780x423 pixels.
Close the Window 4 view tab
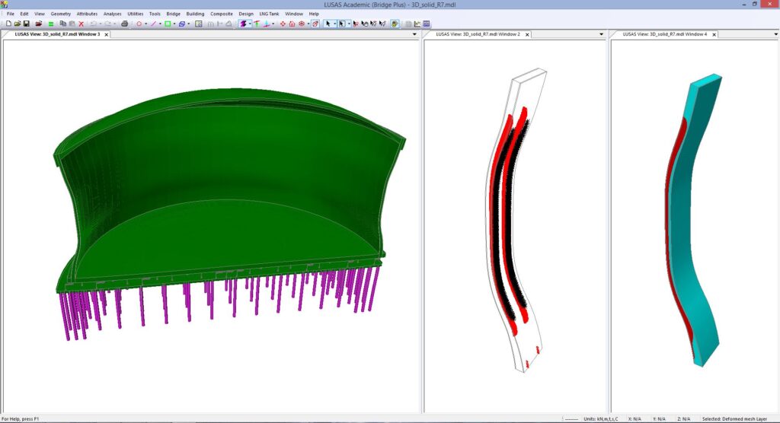click(x=714, y=34)
